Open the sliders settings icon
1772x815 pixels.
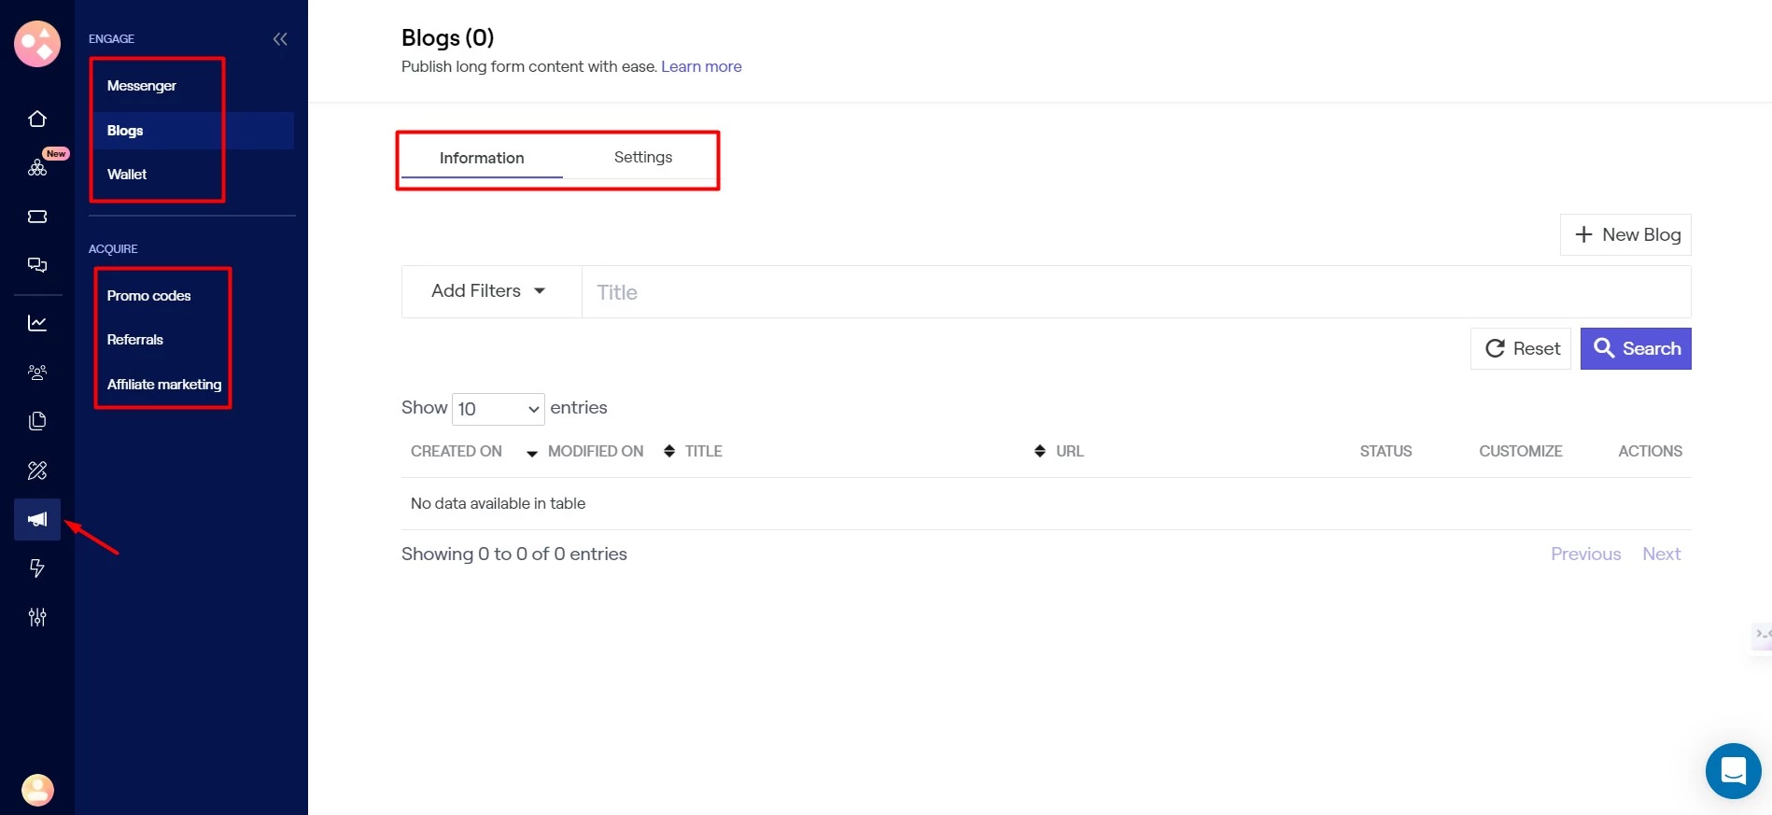tap(37, 617)
